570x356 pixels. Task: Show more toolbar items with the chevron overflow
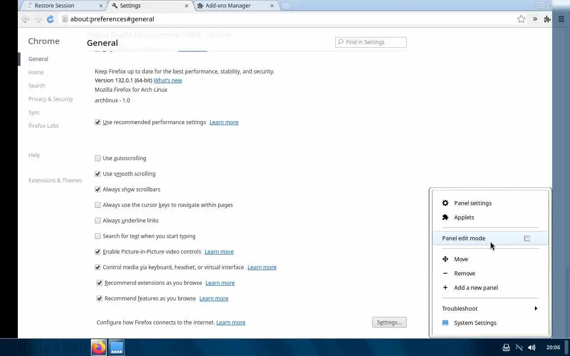[535, 19]
